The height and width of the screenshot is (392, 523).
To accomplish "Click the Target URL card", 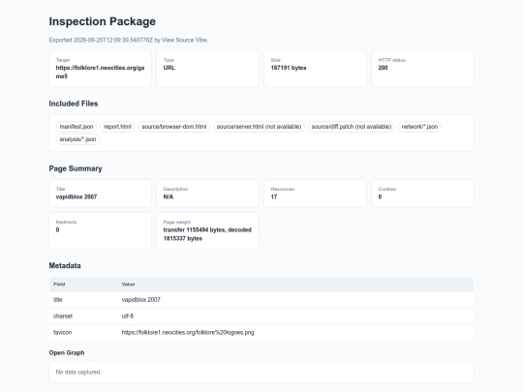I will point(100,69).
